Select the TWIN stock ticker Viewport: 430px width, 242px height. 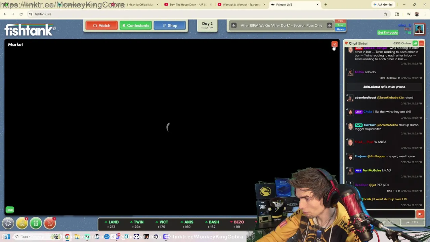click(x=136, y=224)
